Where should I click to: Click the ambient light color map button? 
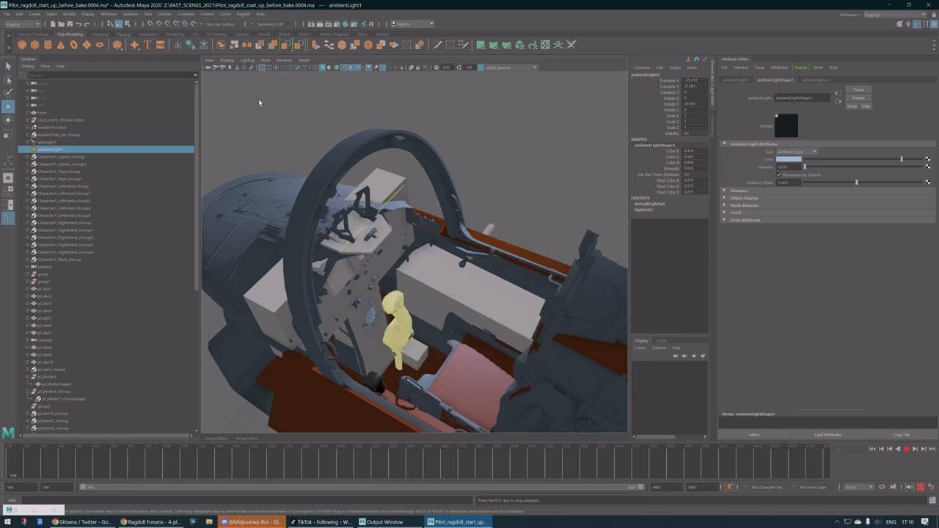(x=927, y=159)
